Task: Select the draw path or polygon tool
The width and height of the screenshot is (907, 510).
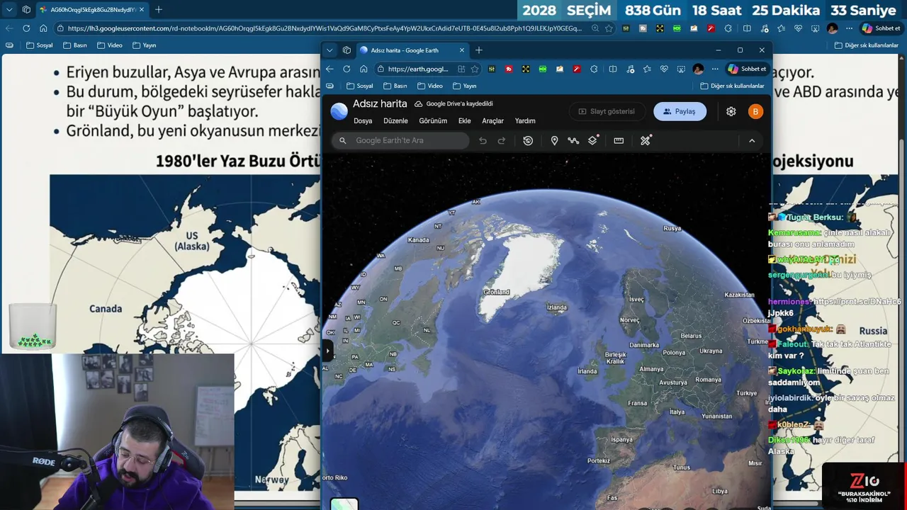Action: [573, 140]
